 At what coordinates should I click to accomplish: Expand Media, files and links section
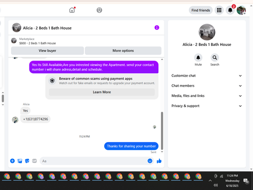(206, 96)
